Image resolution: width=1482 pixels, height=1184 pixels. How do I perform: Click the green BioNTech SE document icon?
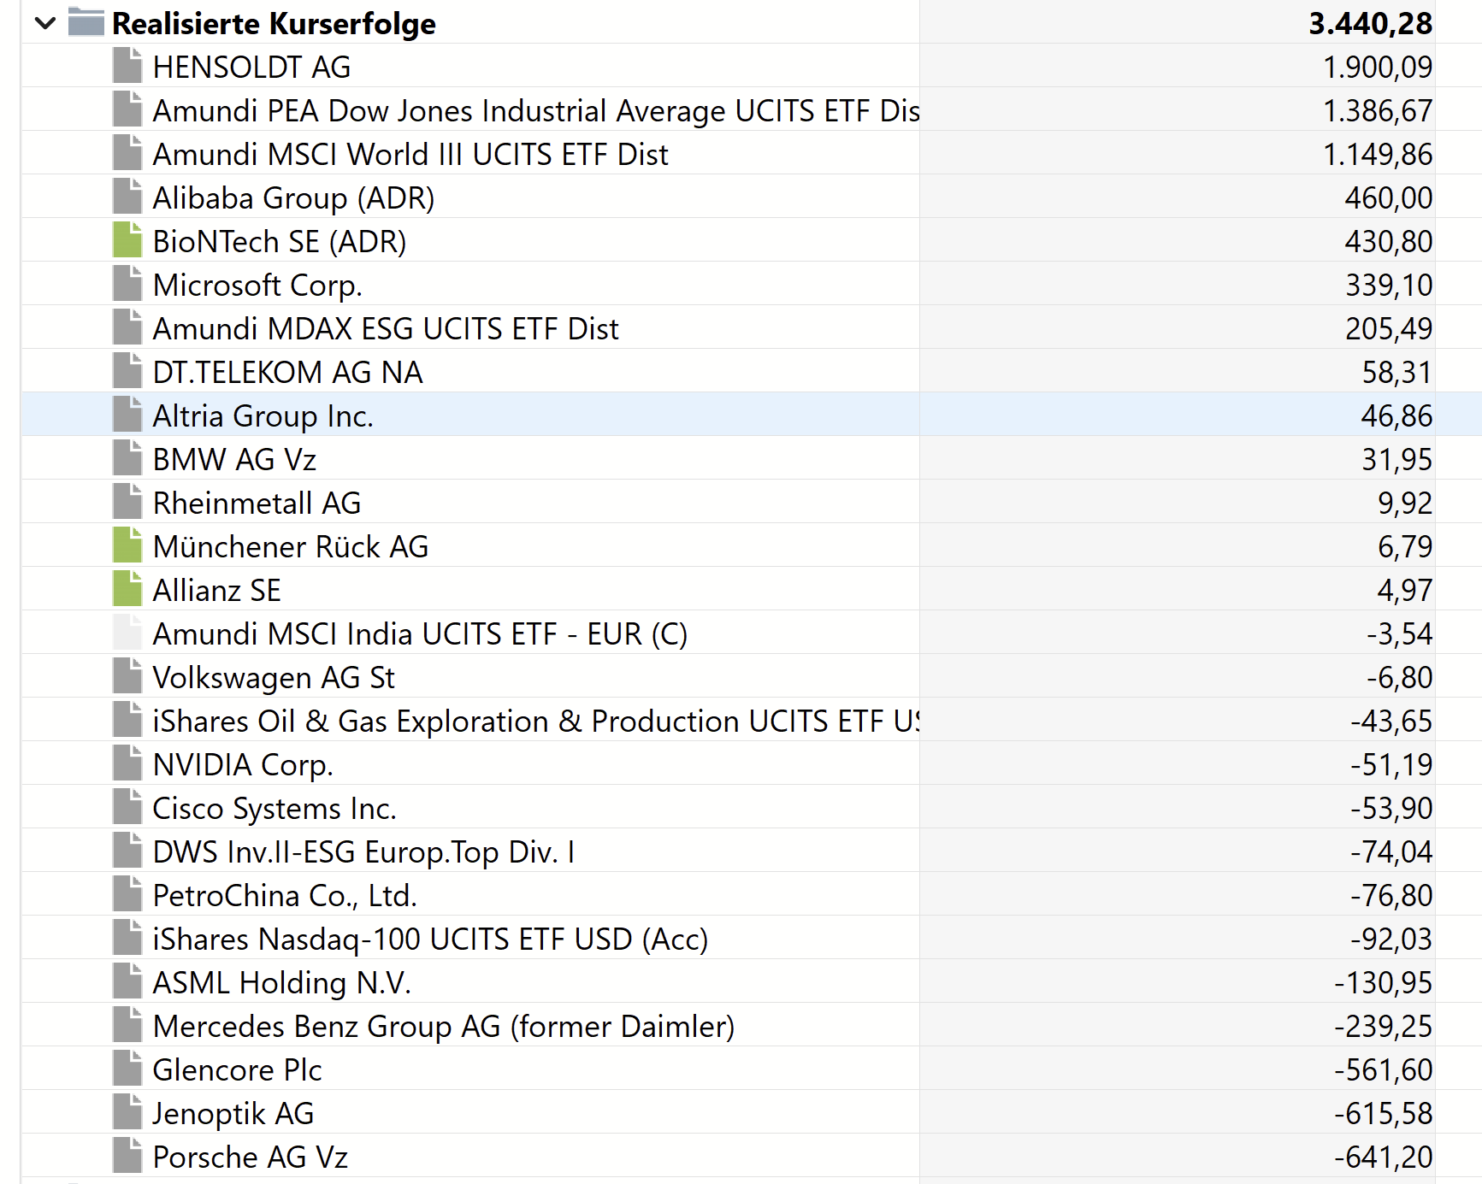click(127, 240)
